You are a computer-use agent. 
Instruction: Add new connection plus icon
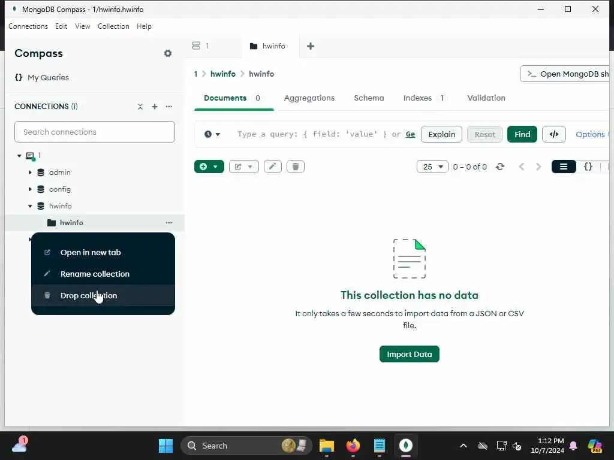point(155,107)
